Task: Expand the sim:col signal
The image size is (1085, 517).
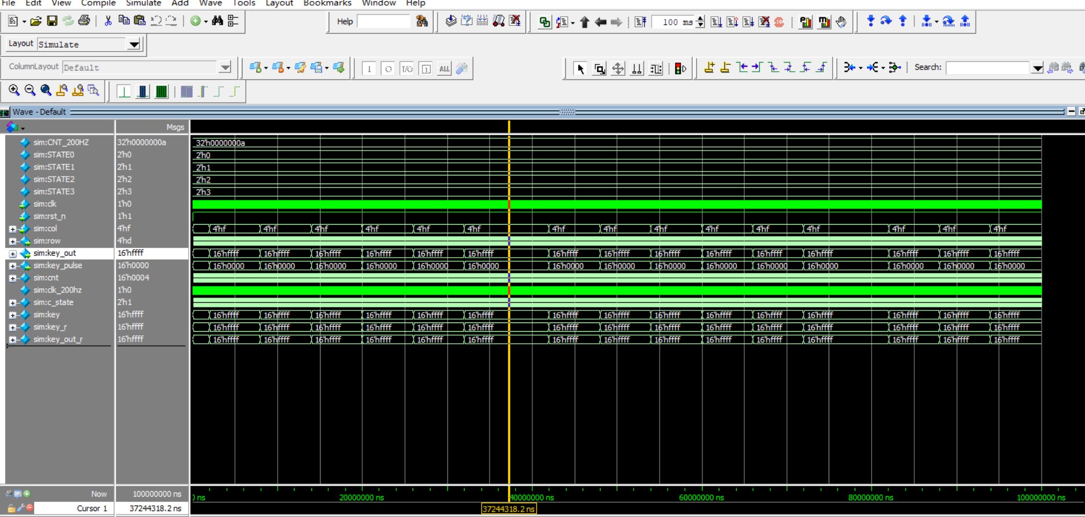Action: 13,229
